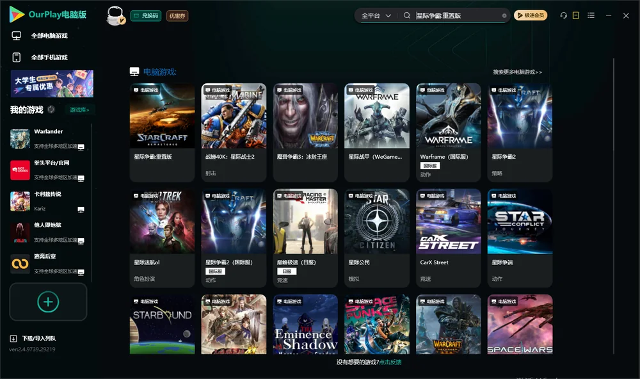
Task: Open 星际争霸2 strategy game card
Action: [520, 133]
